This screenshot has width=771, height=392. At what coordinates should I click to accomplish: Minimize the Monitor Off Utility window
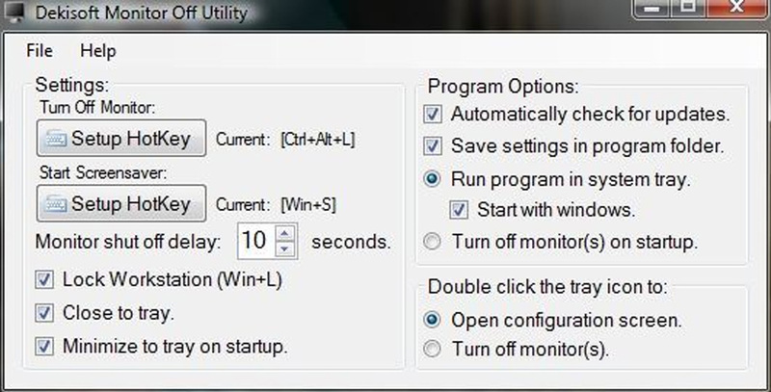click(x=652, y=8)
